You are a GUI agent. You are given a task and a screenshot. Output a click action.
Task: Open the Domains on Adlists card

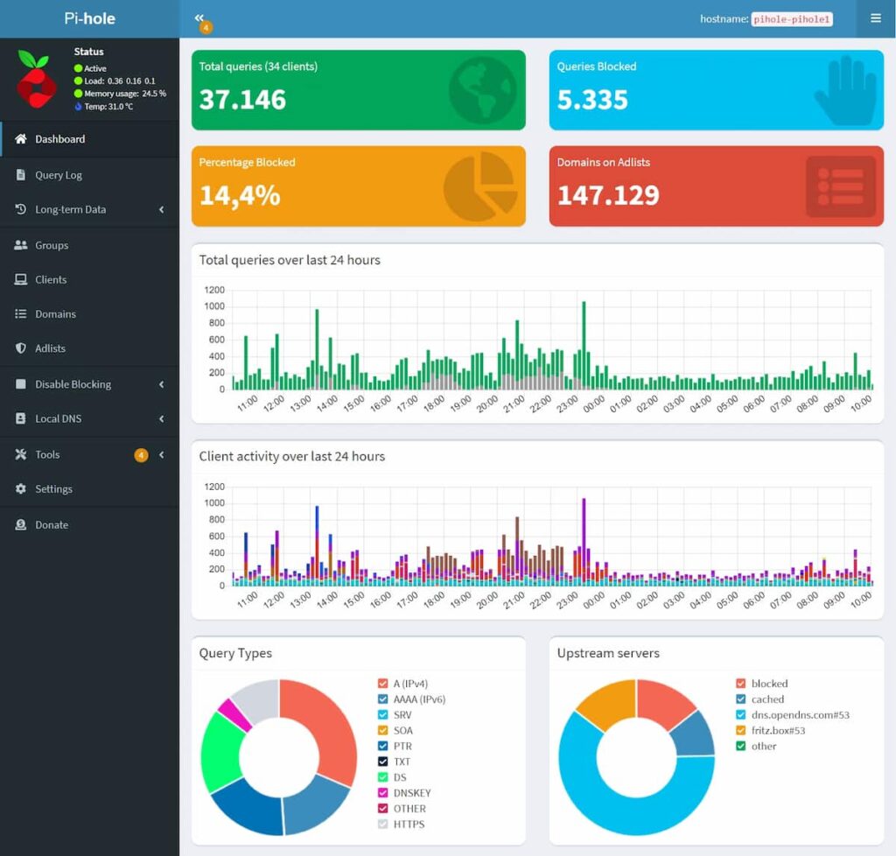[716, 186]
